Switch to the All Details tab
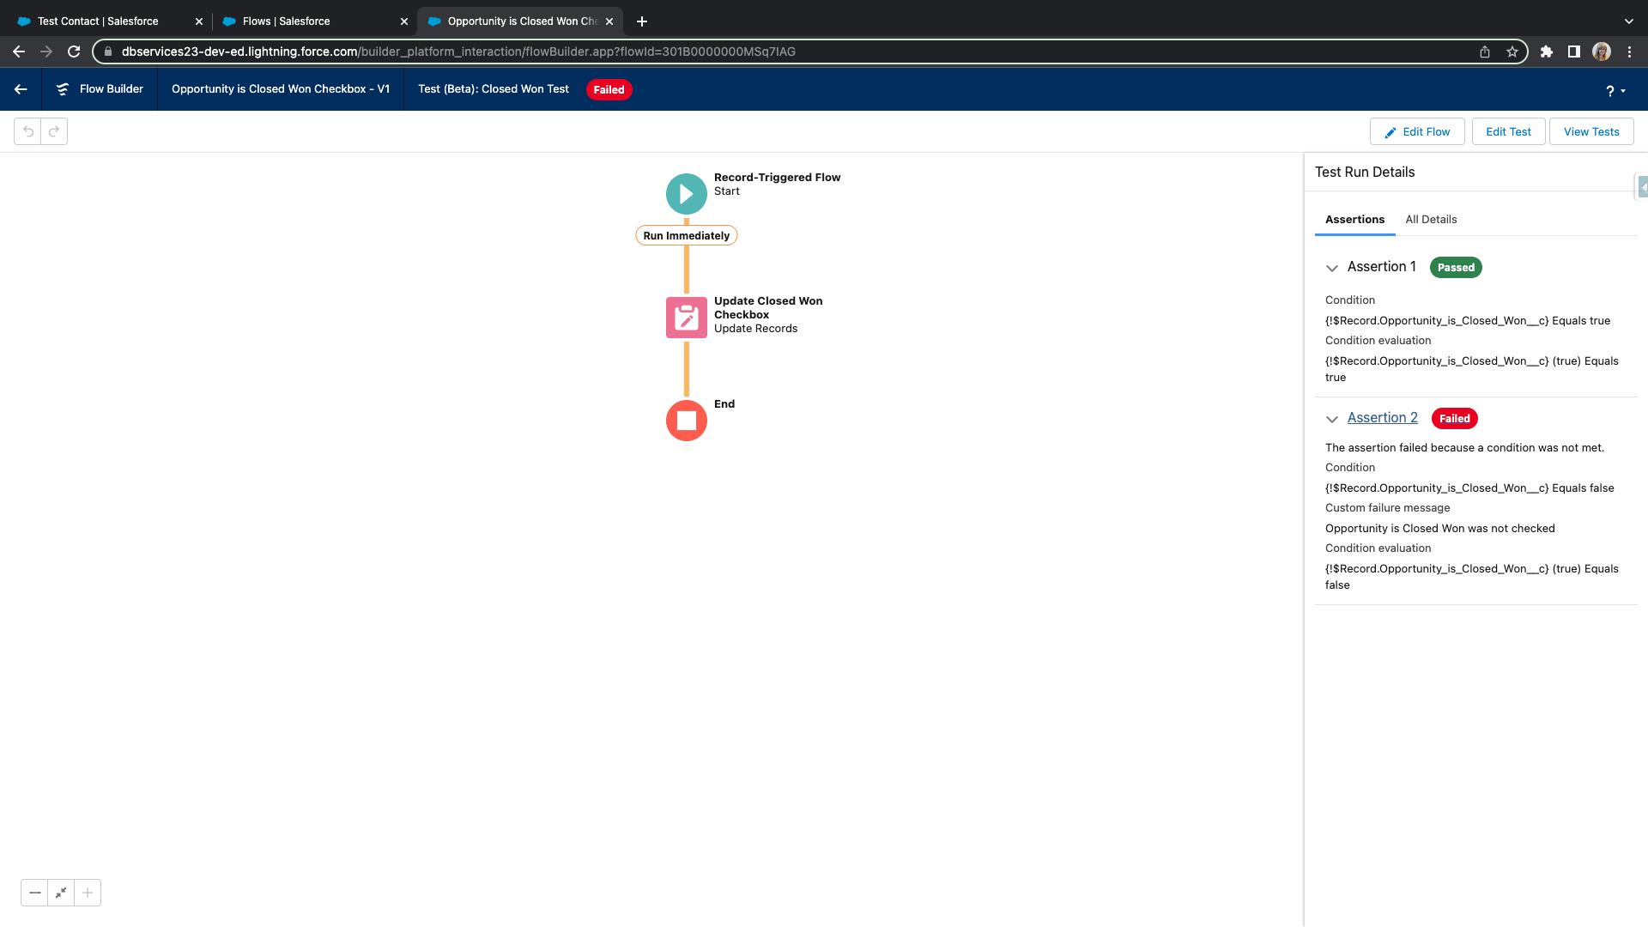Screen dimensions: 1648x927 (1431, 220)
